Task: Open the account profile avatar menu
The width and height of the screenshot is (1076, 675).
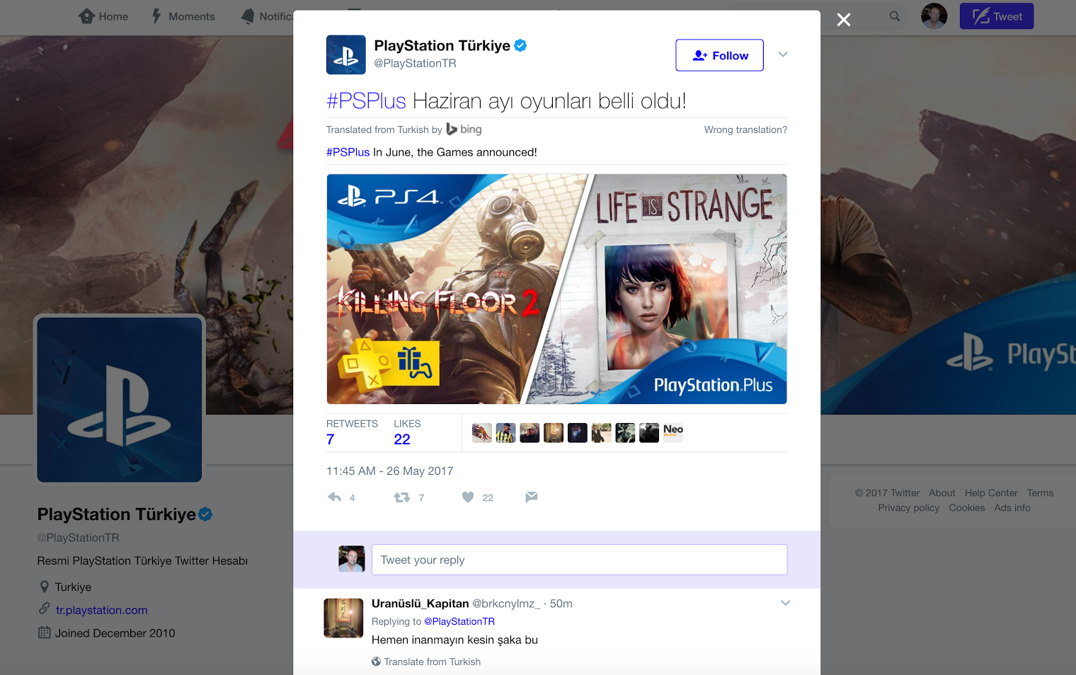Action: 934,16
